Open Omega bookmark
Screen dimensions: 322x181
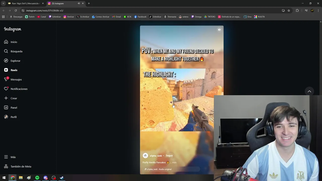196,17
